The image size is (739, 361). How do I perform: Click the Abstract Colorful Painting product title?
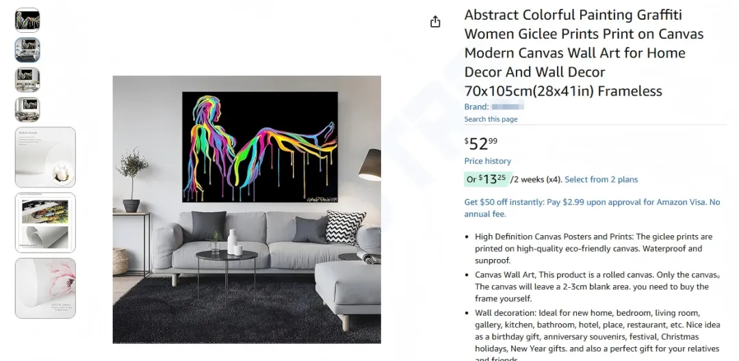[x=584, y=53]
